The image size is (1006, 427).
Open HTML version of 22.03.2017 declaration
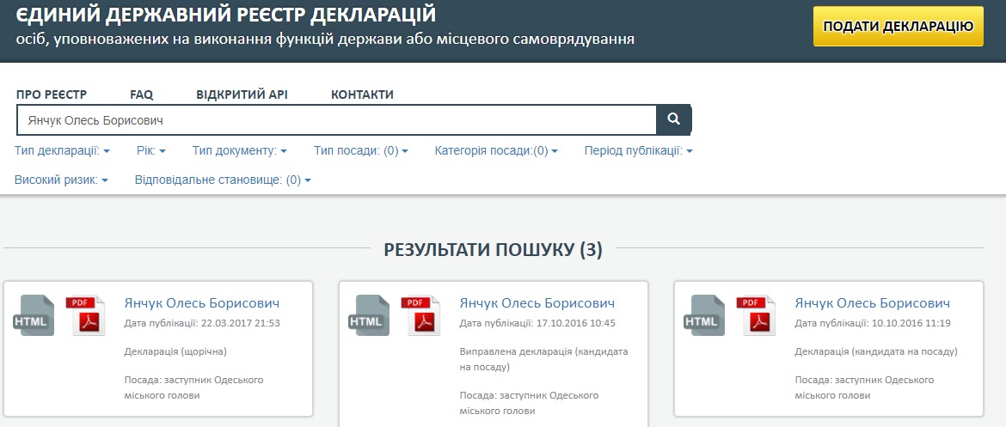click(34, 315)
